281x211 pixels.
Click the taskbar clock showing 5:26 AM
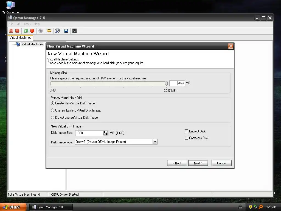point(271,207)
